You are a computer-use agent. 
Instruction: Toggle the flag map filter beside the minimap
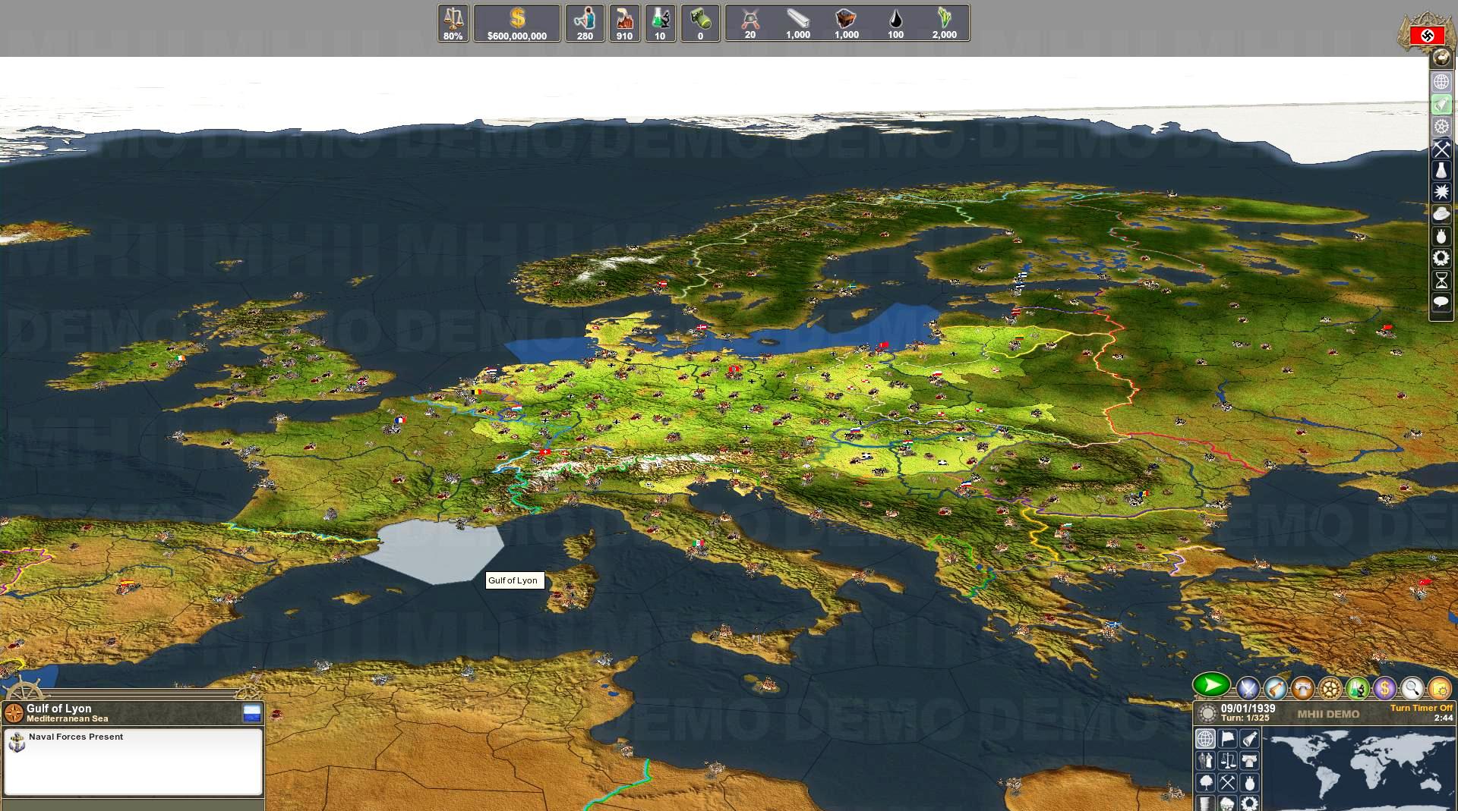[x=1228, y=738]
